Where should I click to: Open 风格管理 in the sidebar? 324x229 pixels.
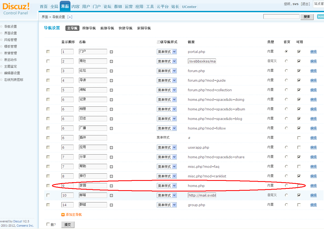point(10,40)
